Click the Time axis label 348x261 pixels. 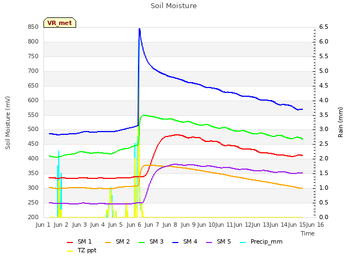tap(307, 233)
